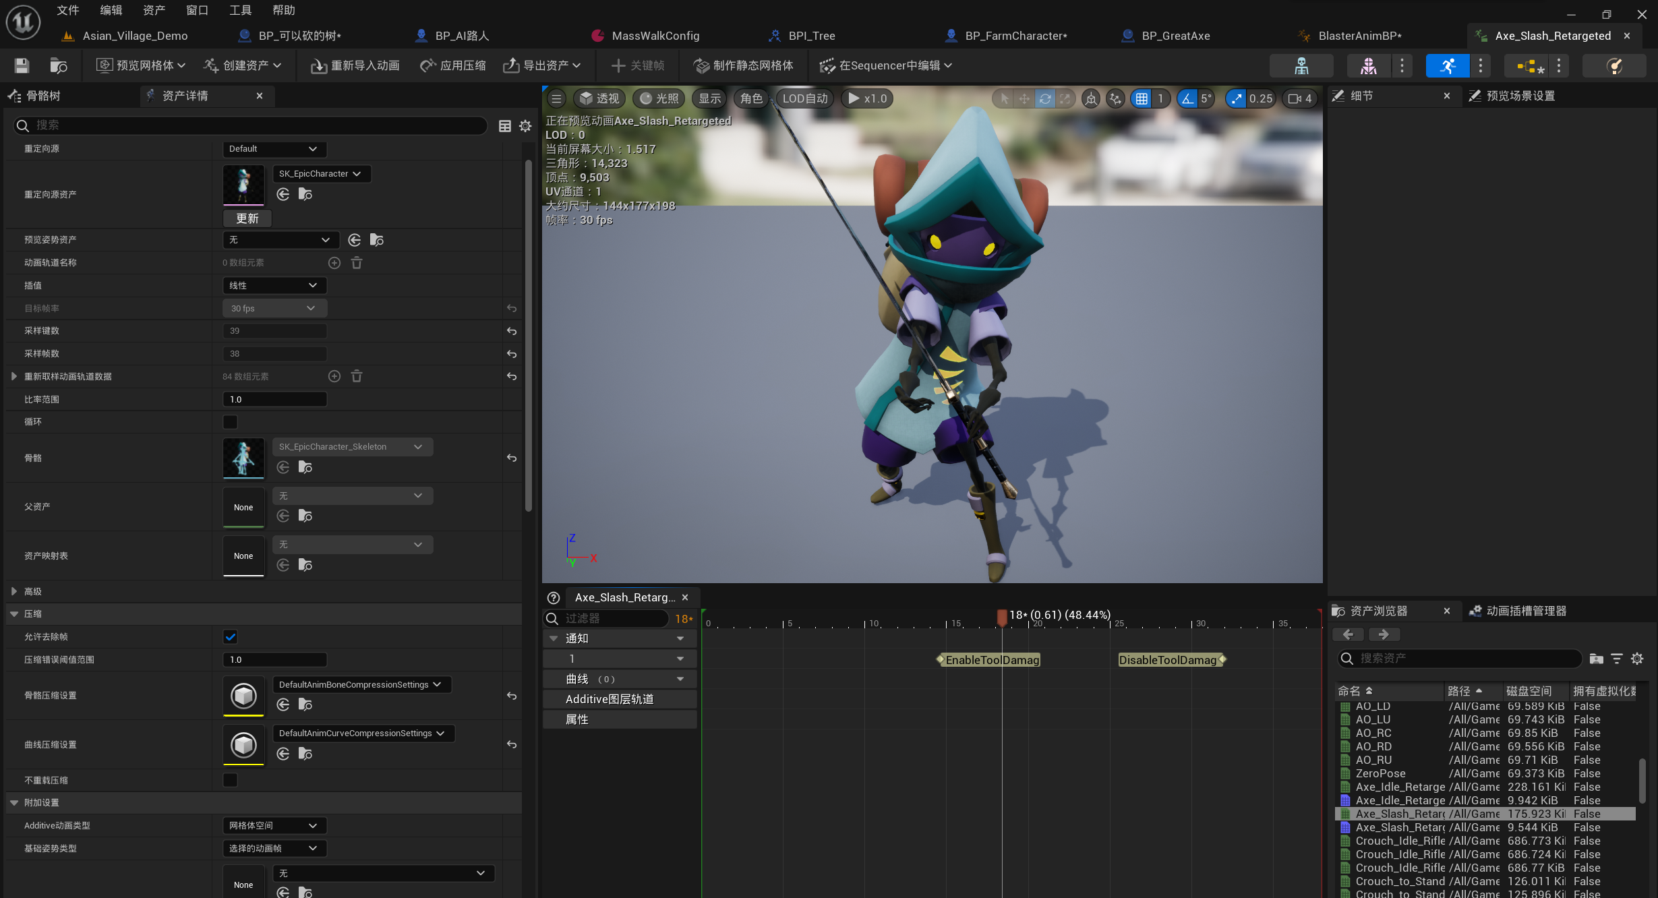Open the 重定向源 Default dropdown
This screenshot has width=1658, height=898.
coord(274,149)
